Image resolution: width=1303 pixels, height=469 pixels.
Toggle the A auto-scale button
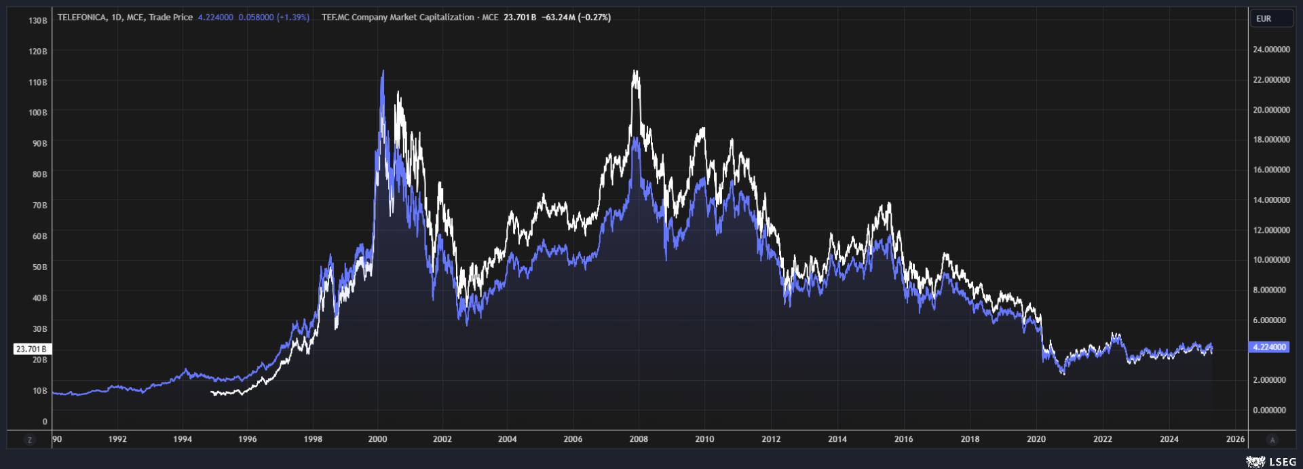click(1272, 440)
